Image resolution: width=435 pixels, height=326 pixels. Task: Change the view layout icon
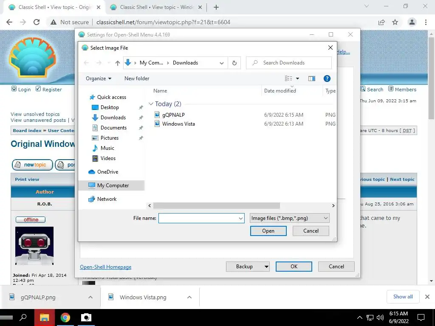(288, 79)
